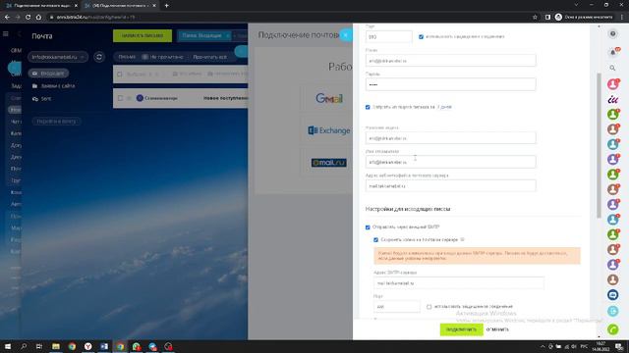Screen dimensions: 629x353
Task: Click the password input field
Action: pyautogui.click(x=450, y=84)
